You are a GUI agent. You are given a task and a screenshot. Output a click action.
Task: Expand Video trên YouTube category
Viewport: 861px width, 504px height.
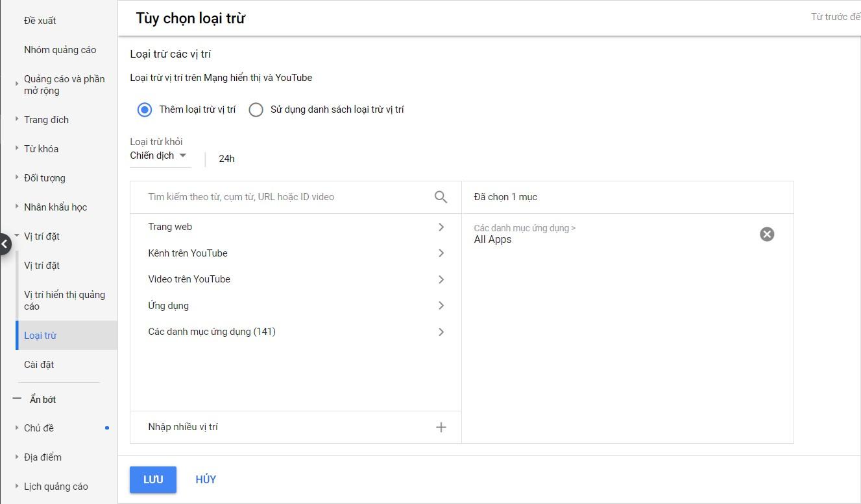(x=295, y=279)
